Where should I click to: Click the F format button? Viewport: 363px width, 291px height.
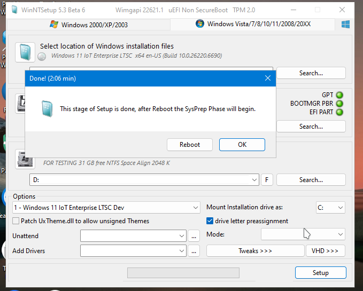pyautogui.click(x=267, y=180)
